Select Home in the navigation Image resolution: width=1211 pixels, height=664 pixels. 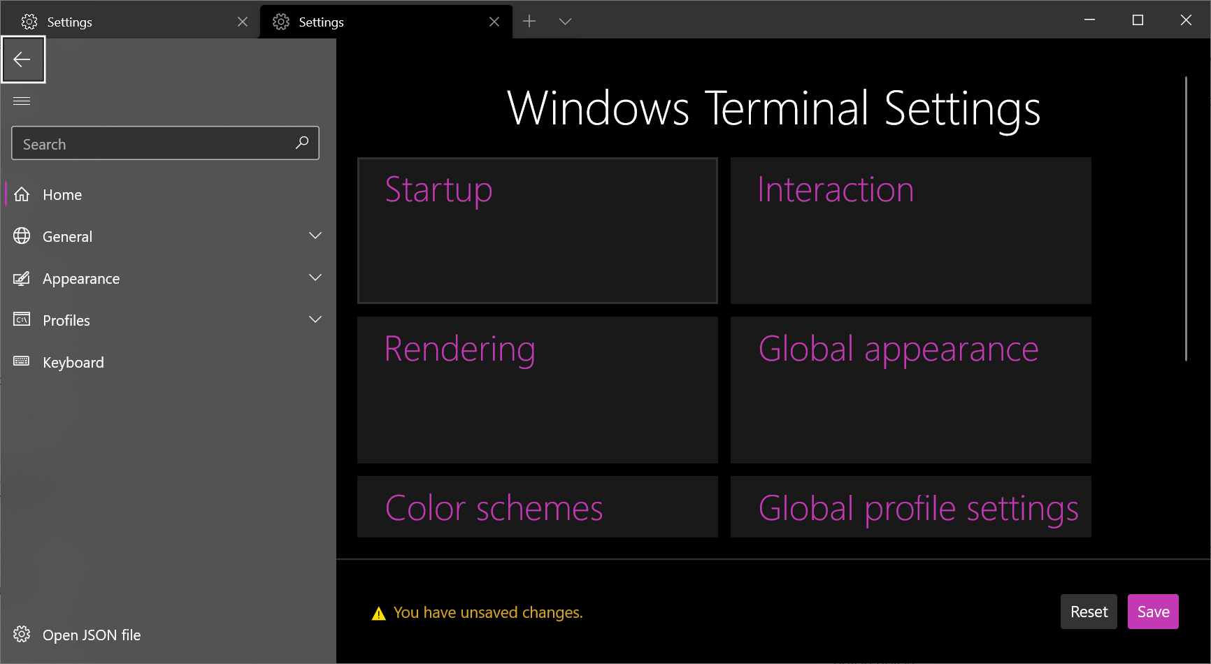click(168, 194)
